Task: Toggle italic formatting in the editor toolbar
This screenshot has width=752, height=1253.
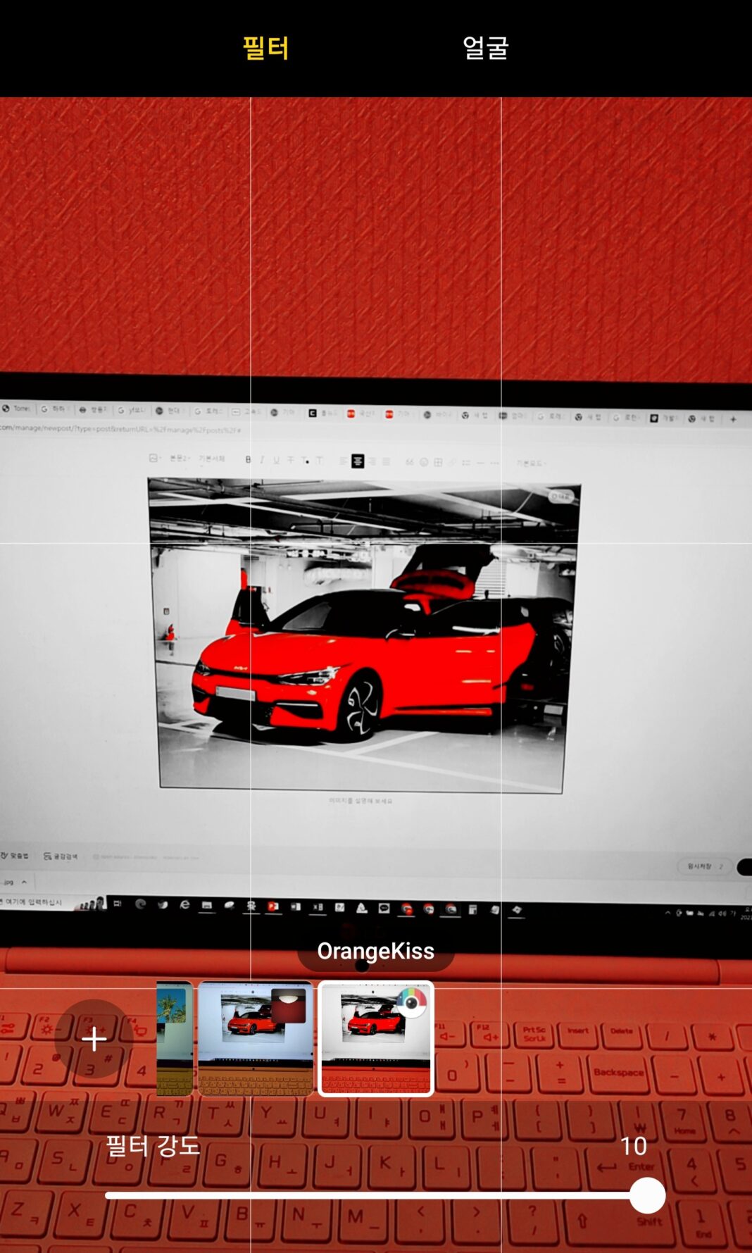Action: [x=262, y=460]
